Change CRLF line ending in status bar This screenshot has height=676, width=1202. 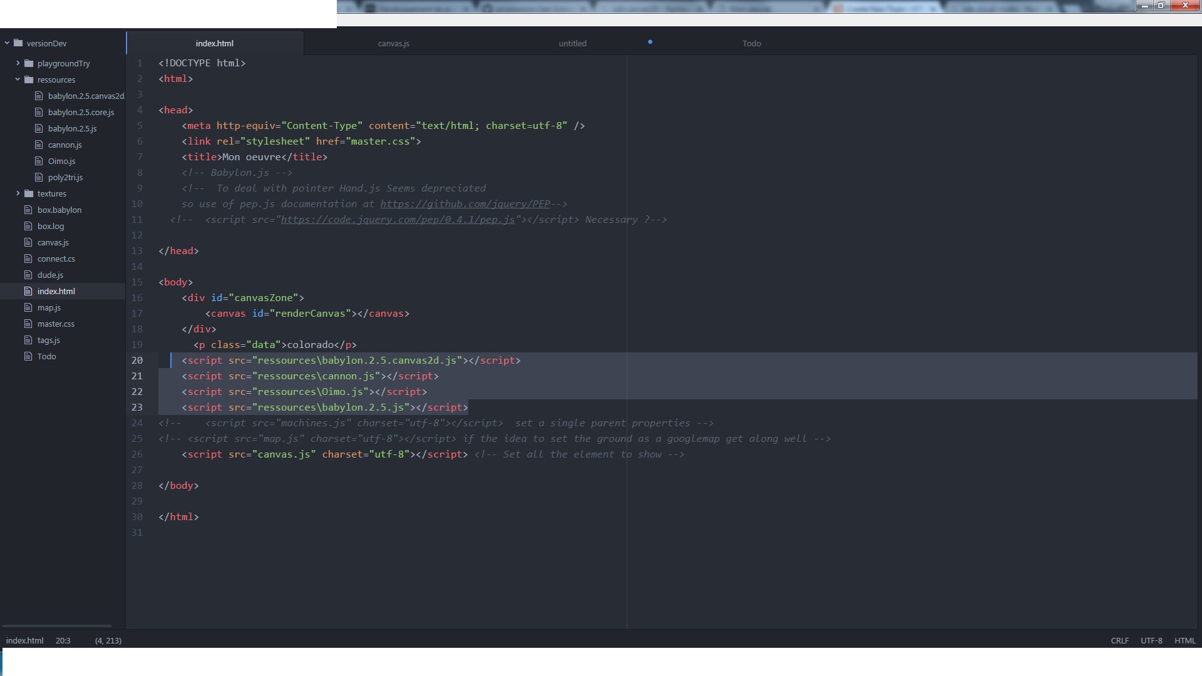click(x=1119, y=640)
